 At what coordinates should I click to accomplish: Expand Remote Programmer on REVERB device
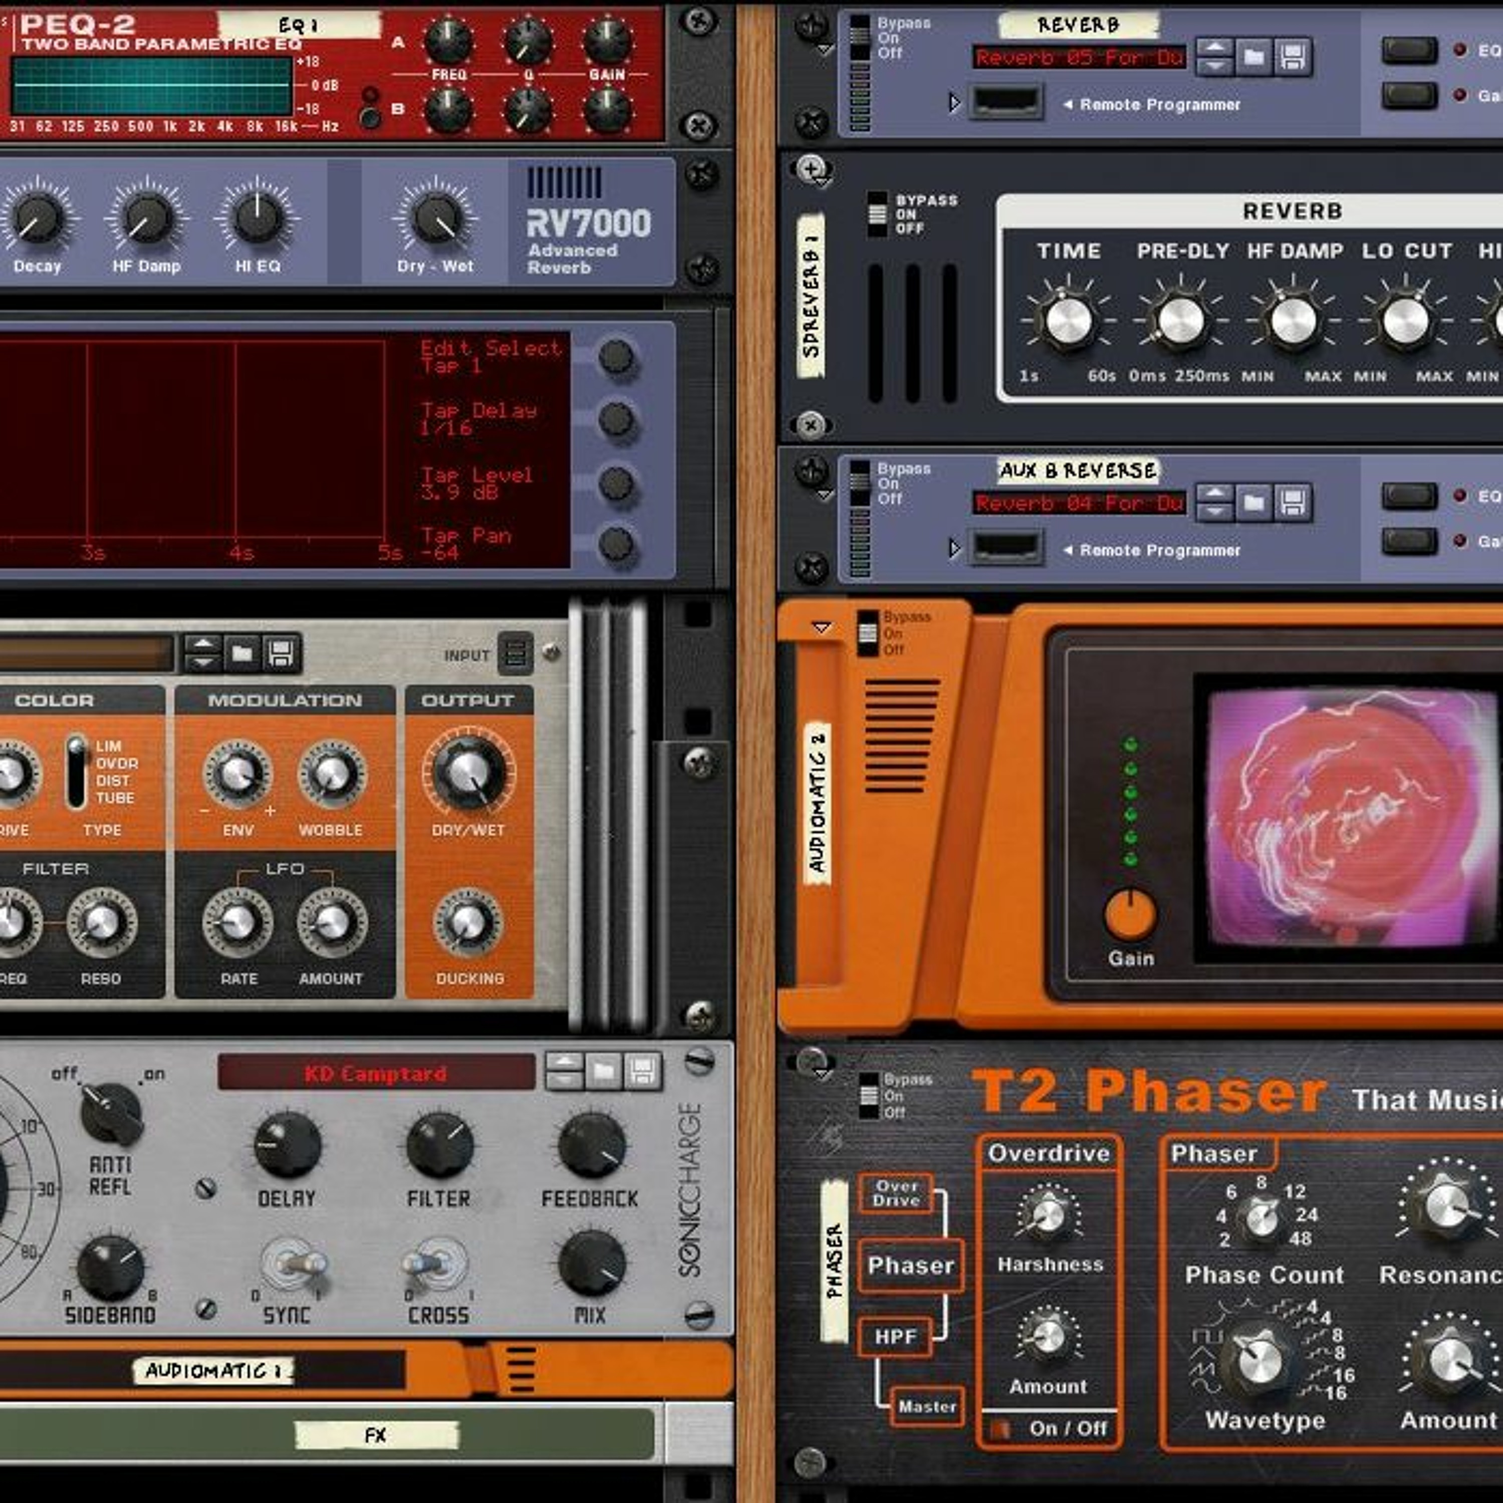(x=954, y=103)
